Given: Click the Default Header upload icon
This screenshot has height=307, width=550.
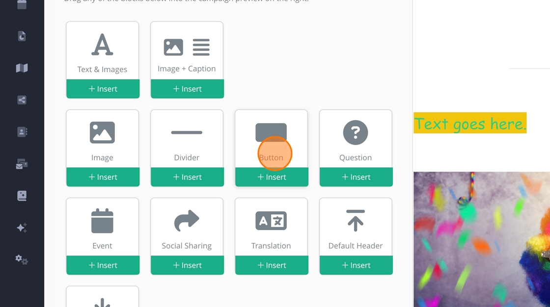Looking at the screenshot, I should click(356, 221).
